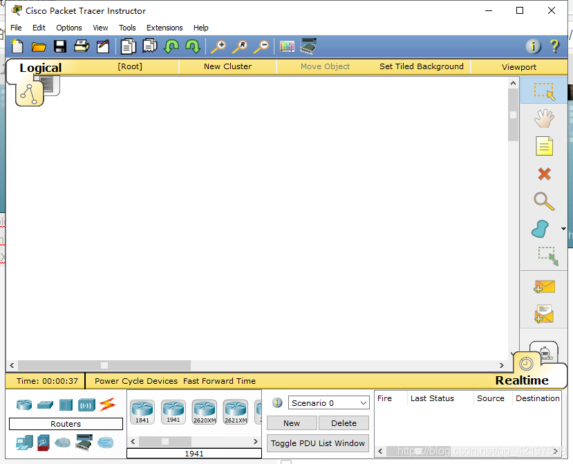
Task: Select WAN Emulation cloud icon
Action: click(x=62, y=443)
